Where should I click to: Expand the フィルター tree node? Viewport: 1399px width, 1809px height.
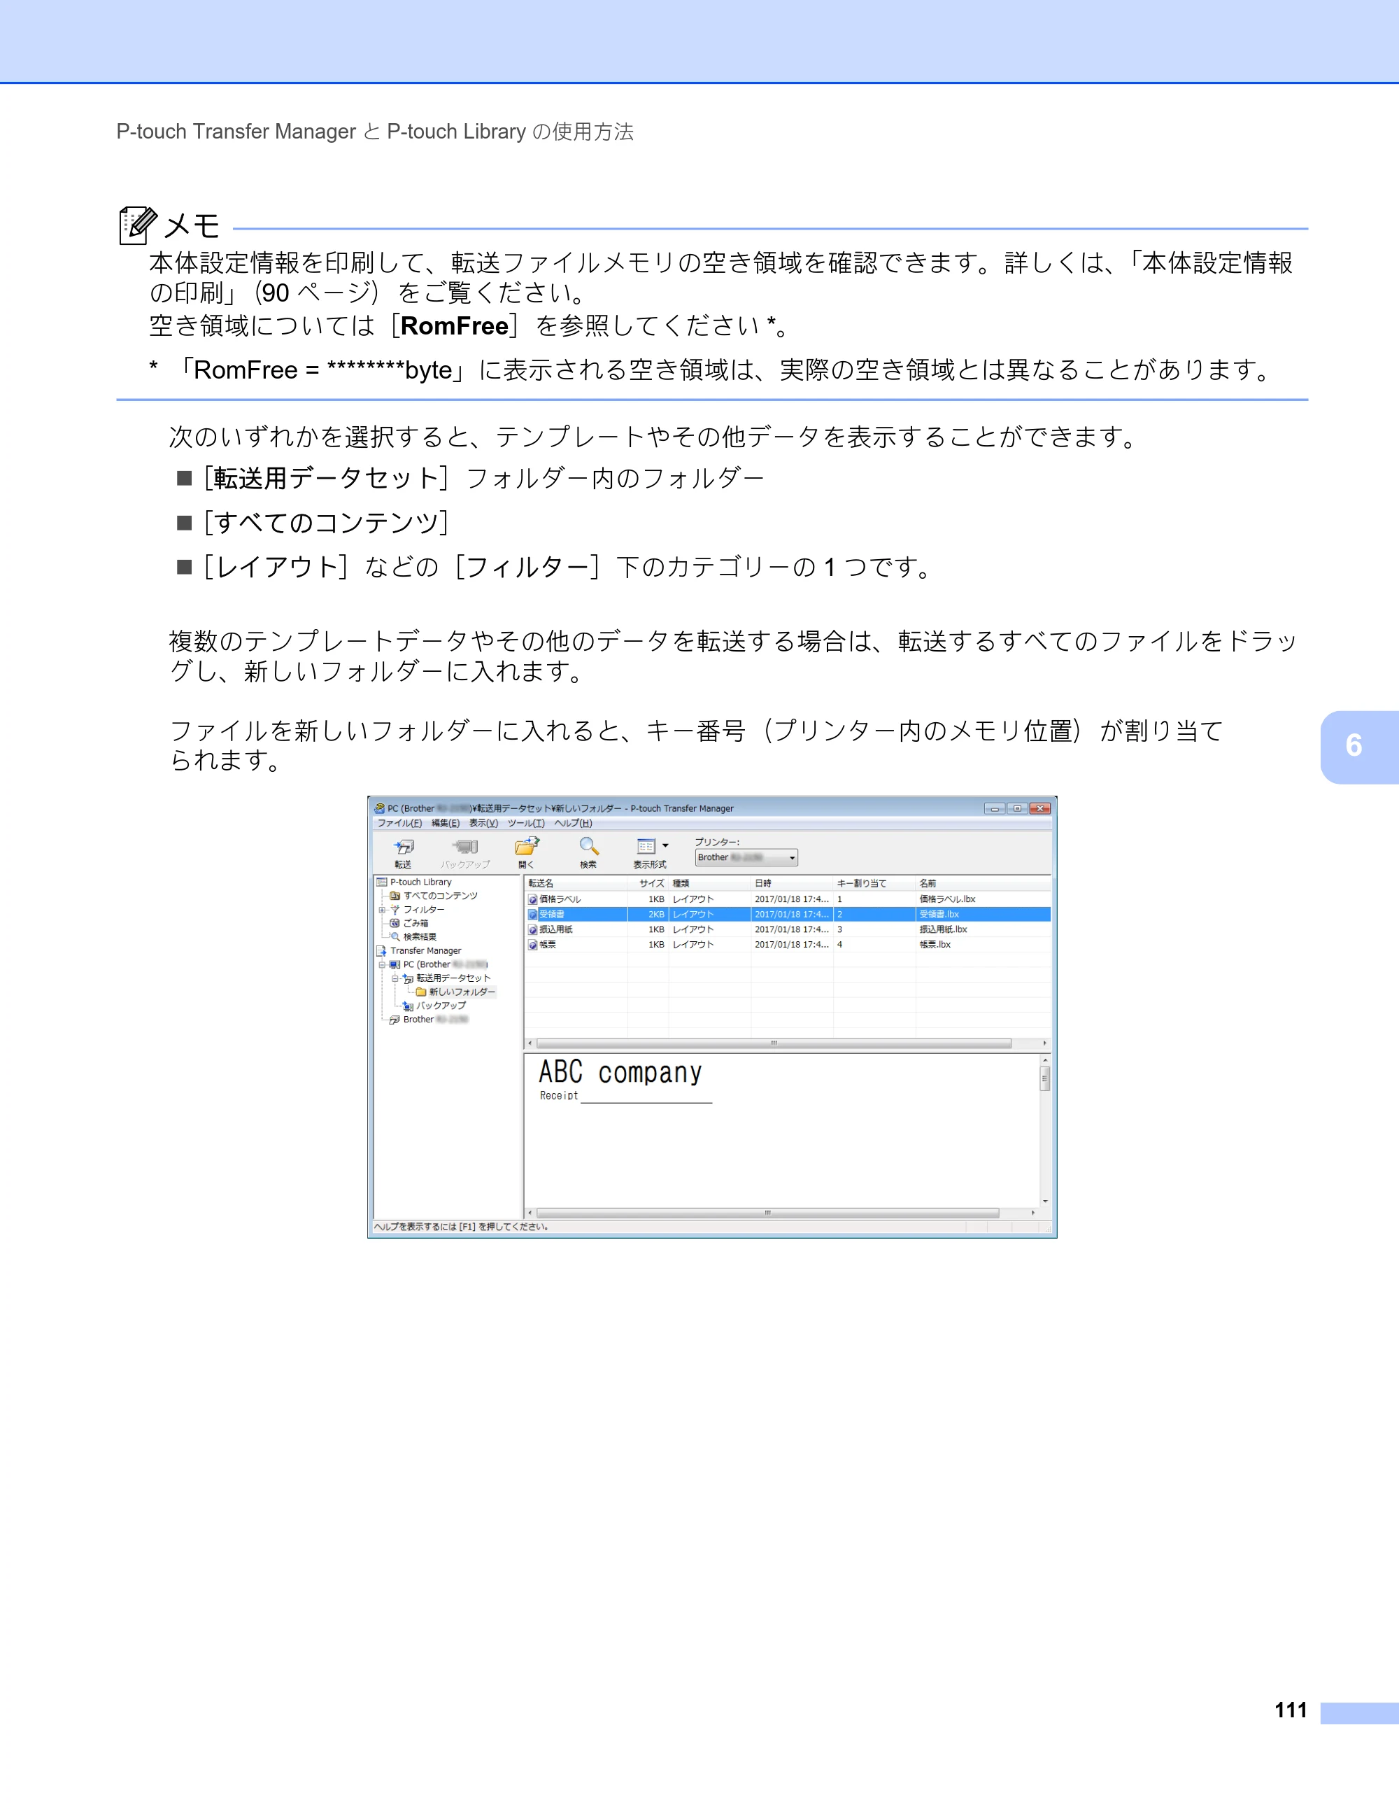382,910
